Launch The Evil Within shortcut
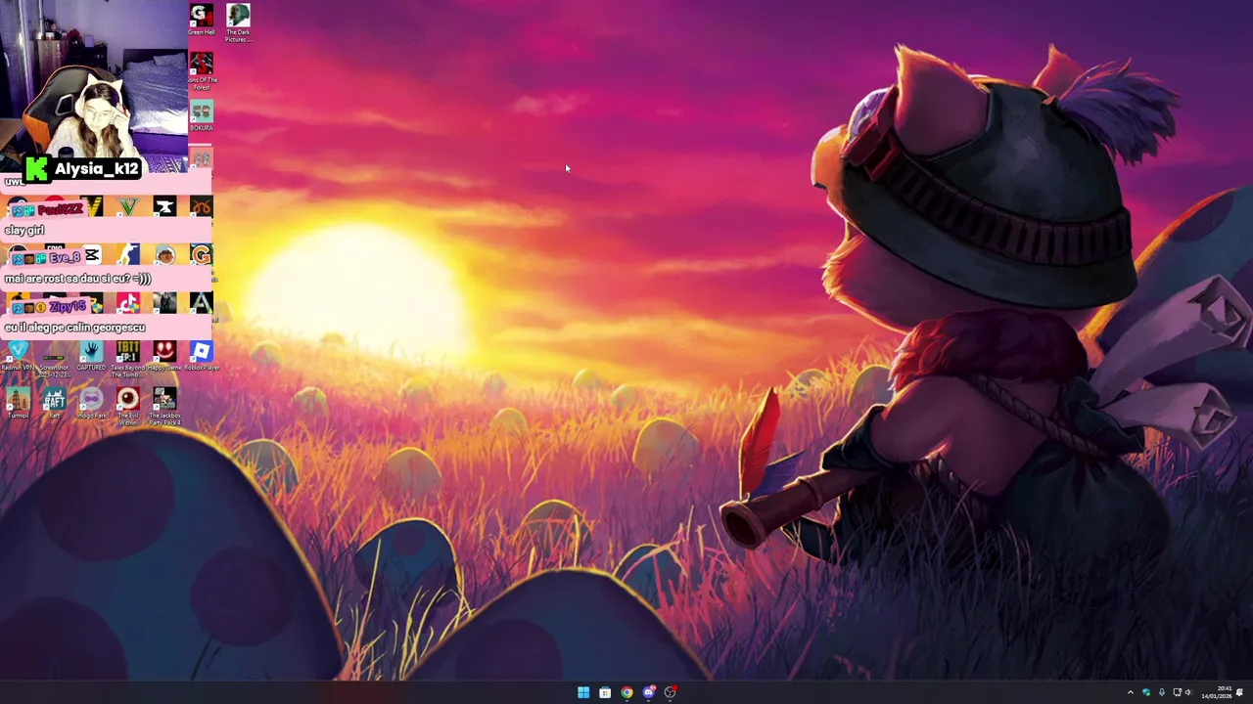 [127, 406]
